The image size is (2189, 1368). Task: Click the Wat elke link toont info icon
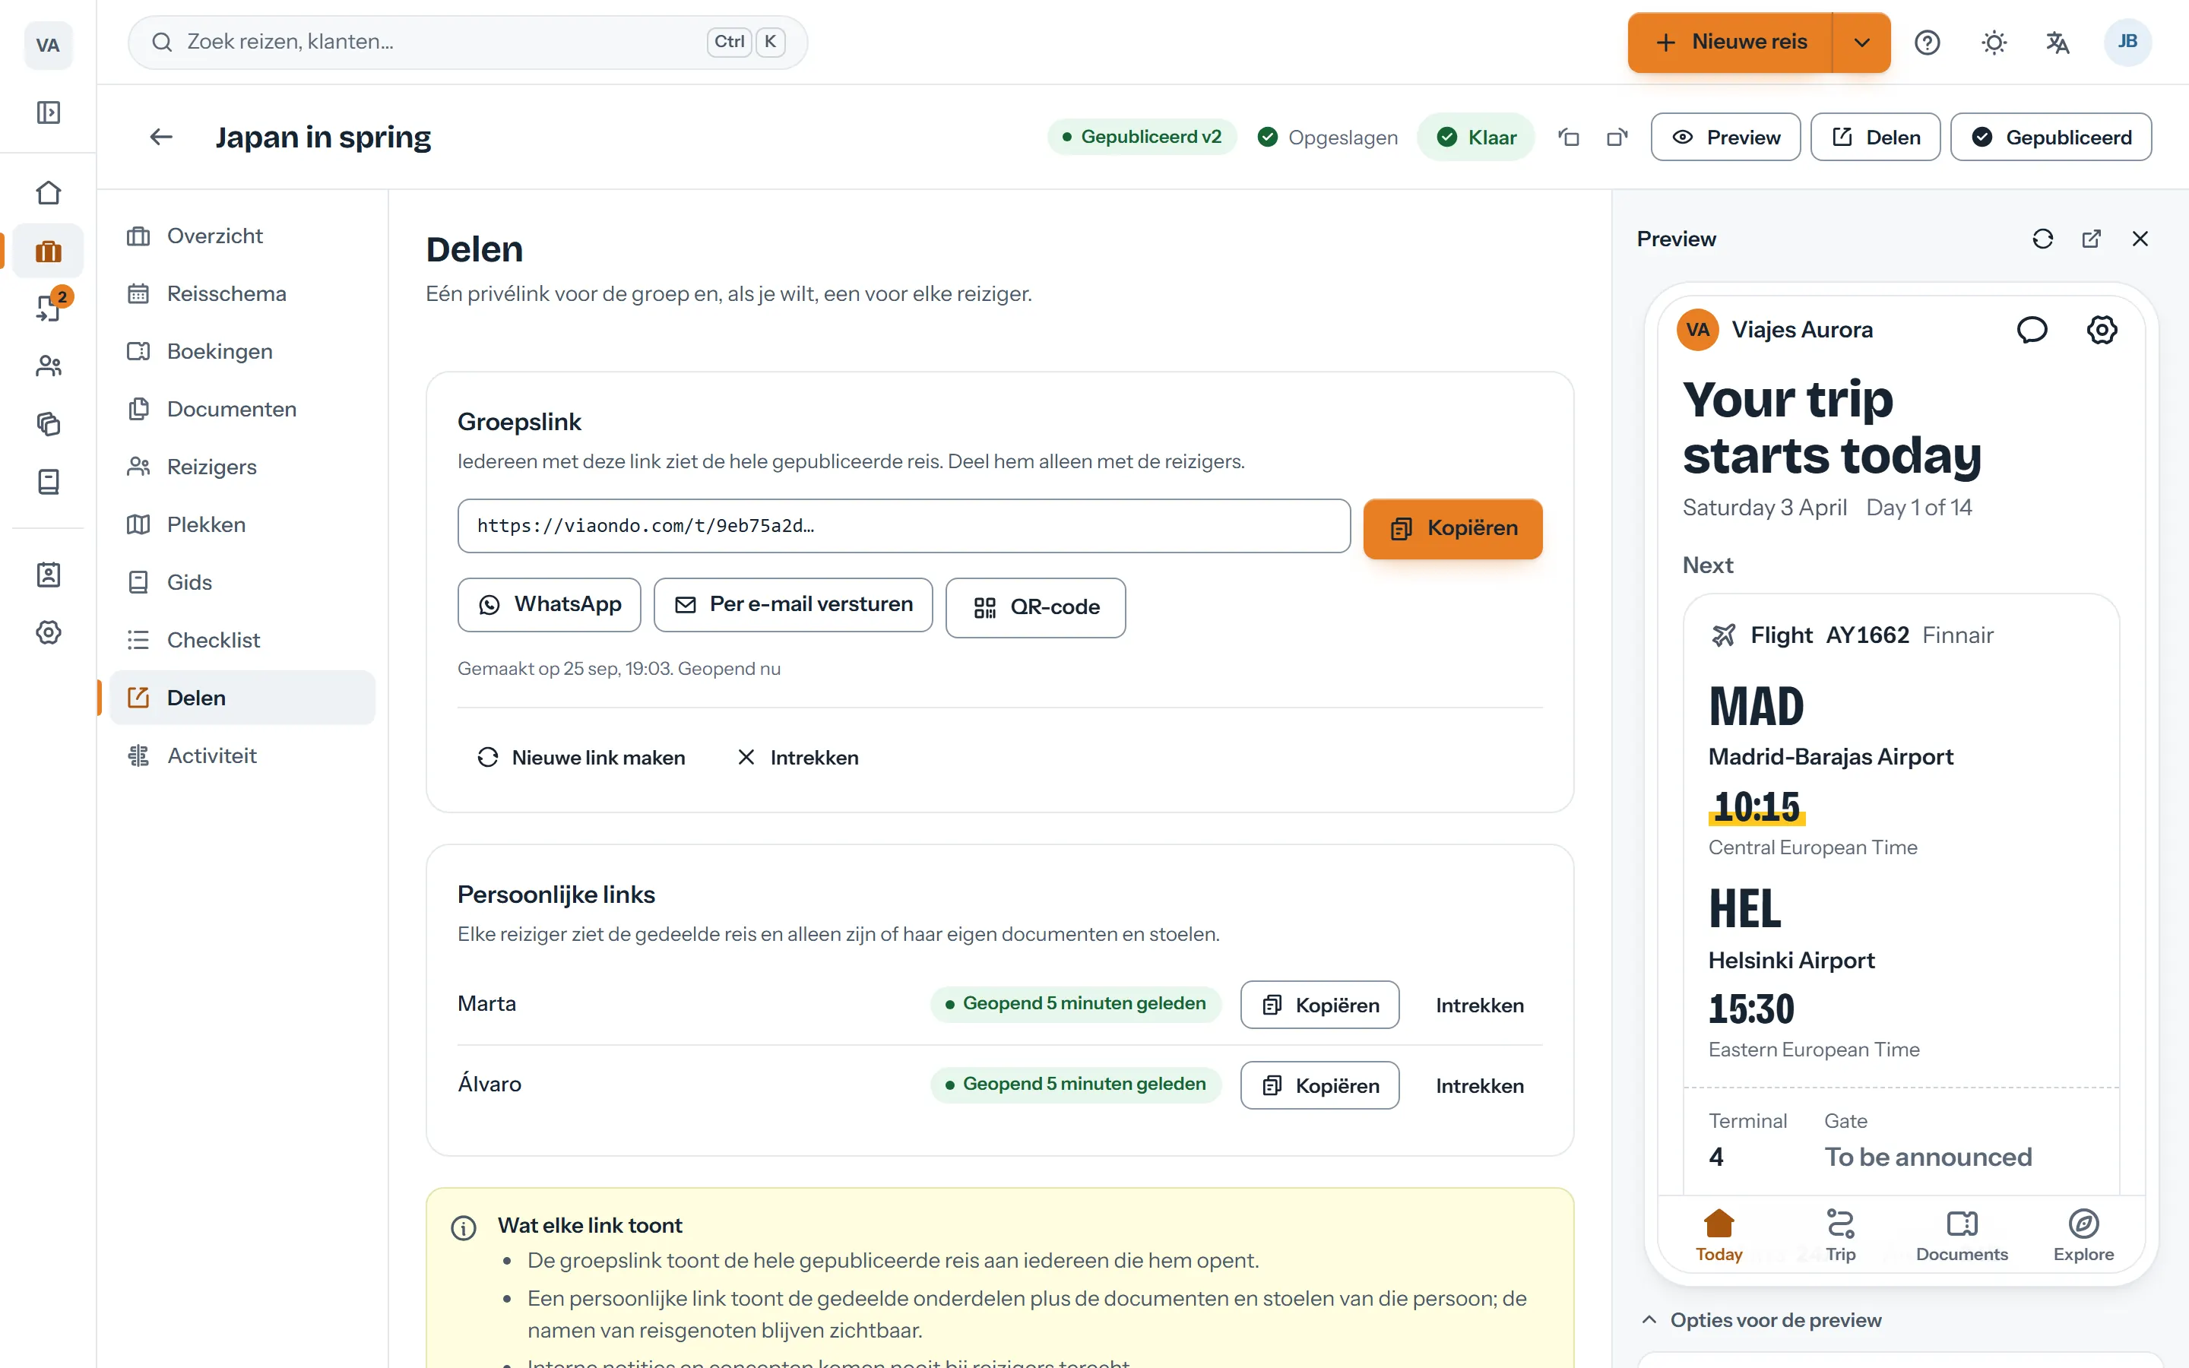click(x=463, y=1227)
